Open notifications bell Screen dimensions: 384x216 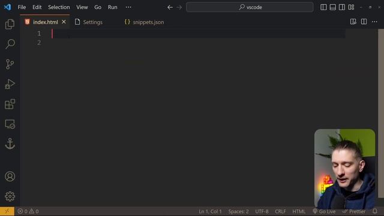click(375, 211)
